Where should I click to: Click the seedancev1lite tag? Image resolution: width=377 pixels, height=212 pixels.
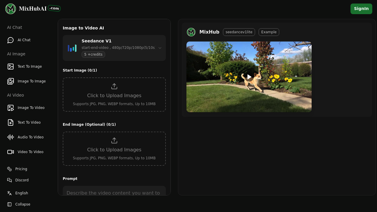tap(239, 32)
